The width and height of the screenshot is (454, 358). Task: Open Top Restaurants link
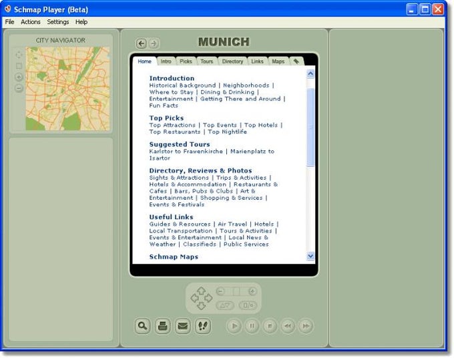175,132
